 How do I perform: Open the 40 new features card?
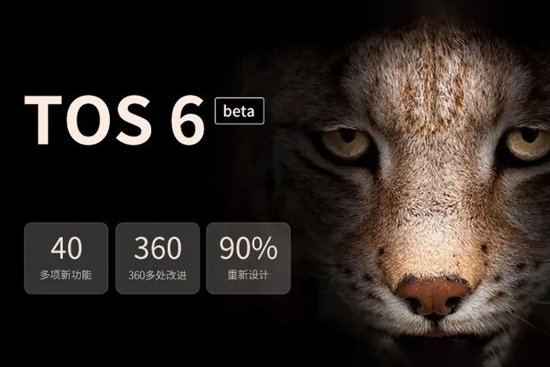(x=66, y=258)
